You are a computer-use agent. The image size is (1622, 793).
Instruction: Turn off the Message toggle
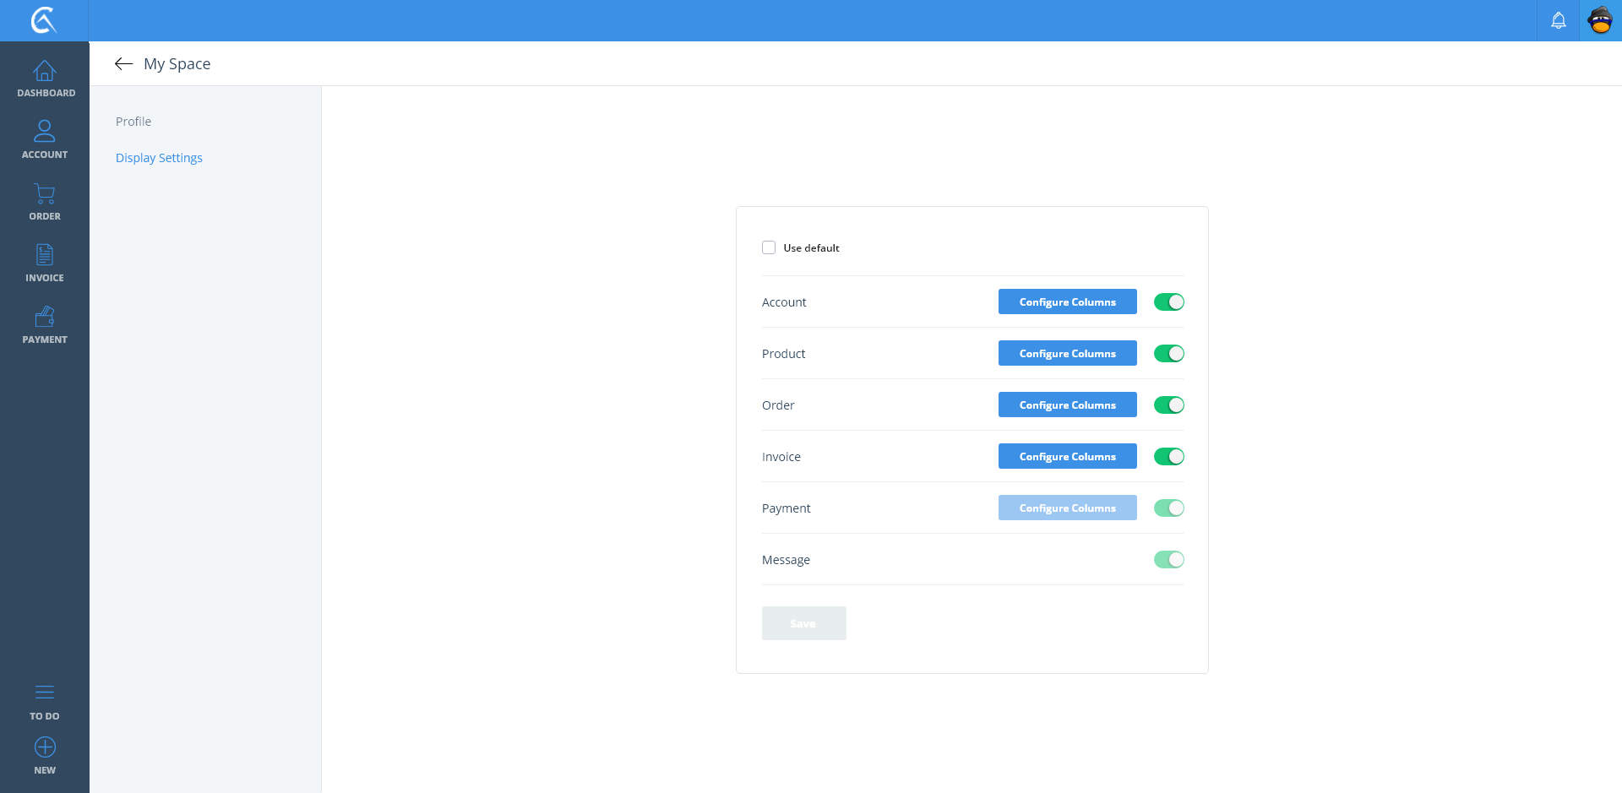tap(1168, 560)
